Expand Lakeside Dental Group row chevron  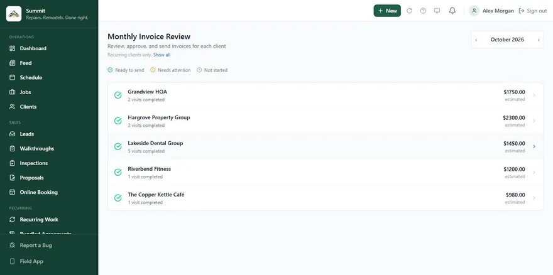click(x=534, y=147)
